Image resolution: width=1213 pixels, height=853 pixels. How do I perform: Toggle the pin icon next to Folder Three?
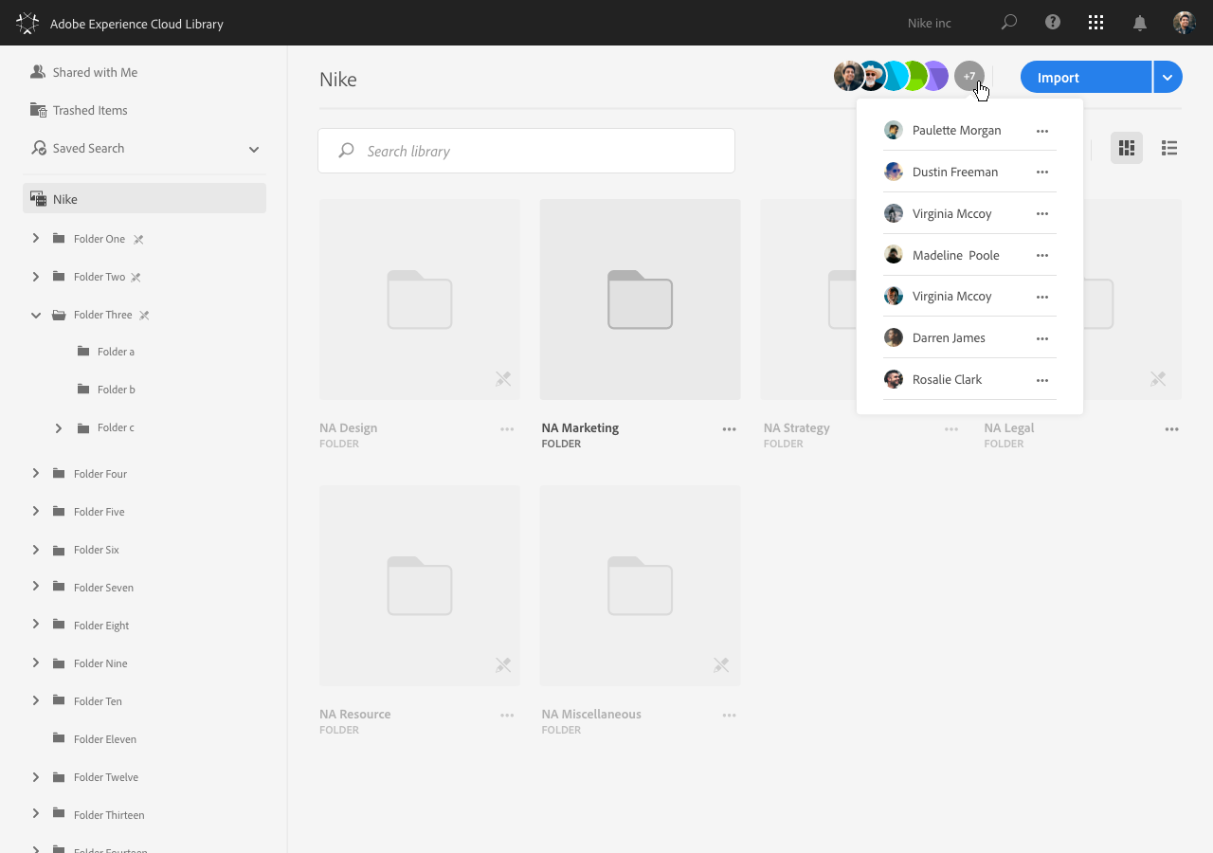pyautogui.click(x=144, y=315)
